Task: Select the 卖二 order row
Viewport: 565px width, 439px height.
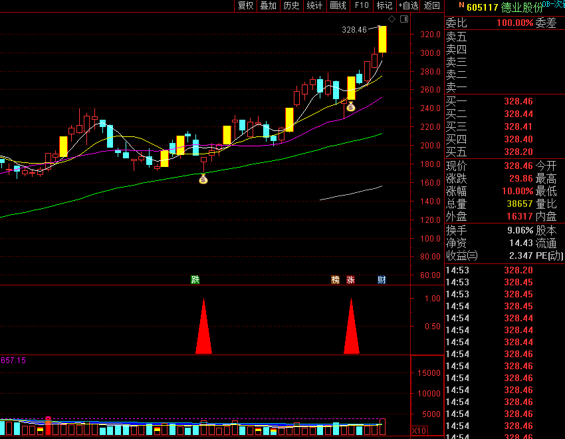Action: [x=505, y=74]
